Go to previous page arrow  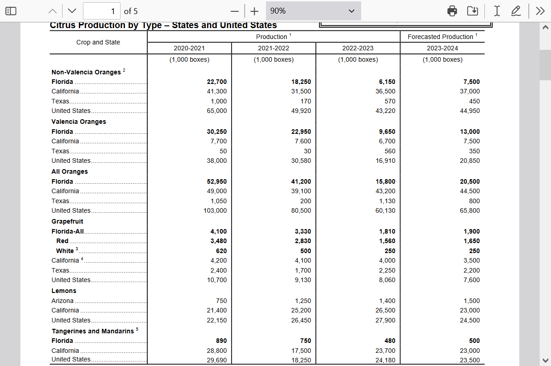(x=53, y=11)
